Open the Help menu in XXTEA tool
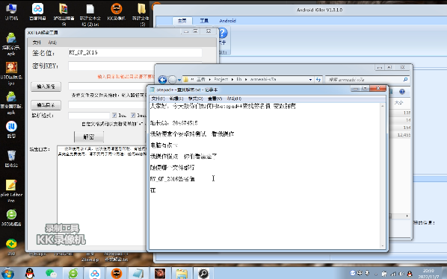 [52, 43]
